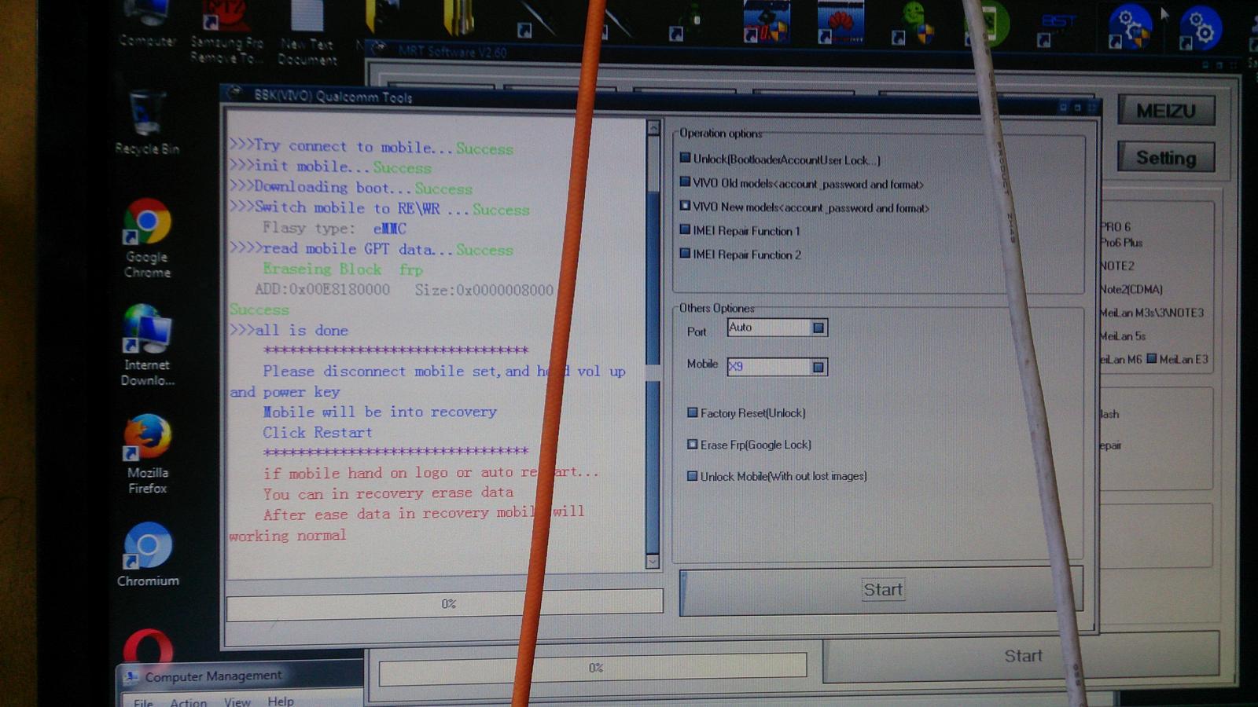Enable Erase Frp(Google Lock) checkbox
This screenshot has height=707, width=1258.
[692, 444]
